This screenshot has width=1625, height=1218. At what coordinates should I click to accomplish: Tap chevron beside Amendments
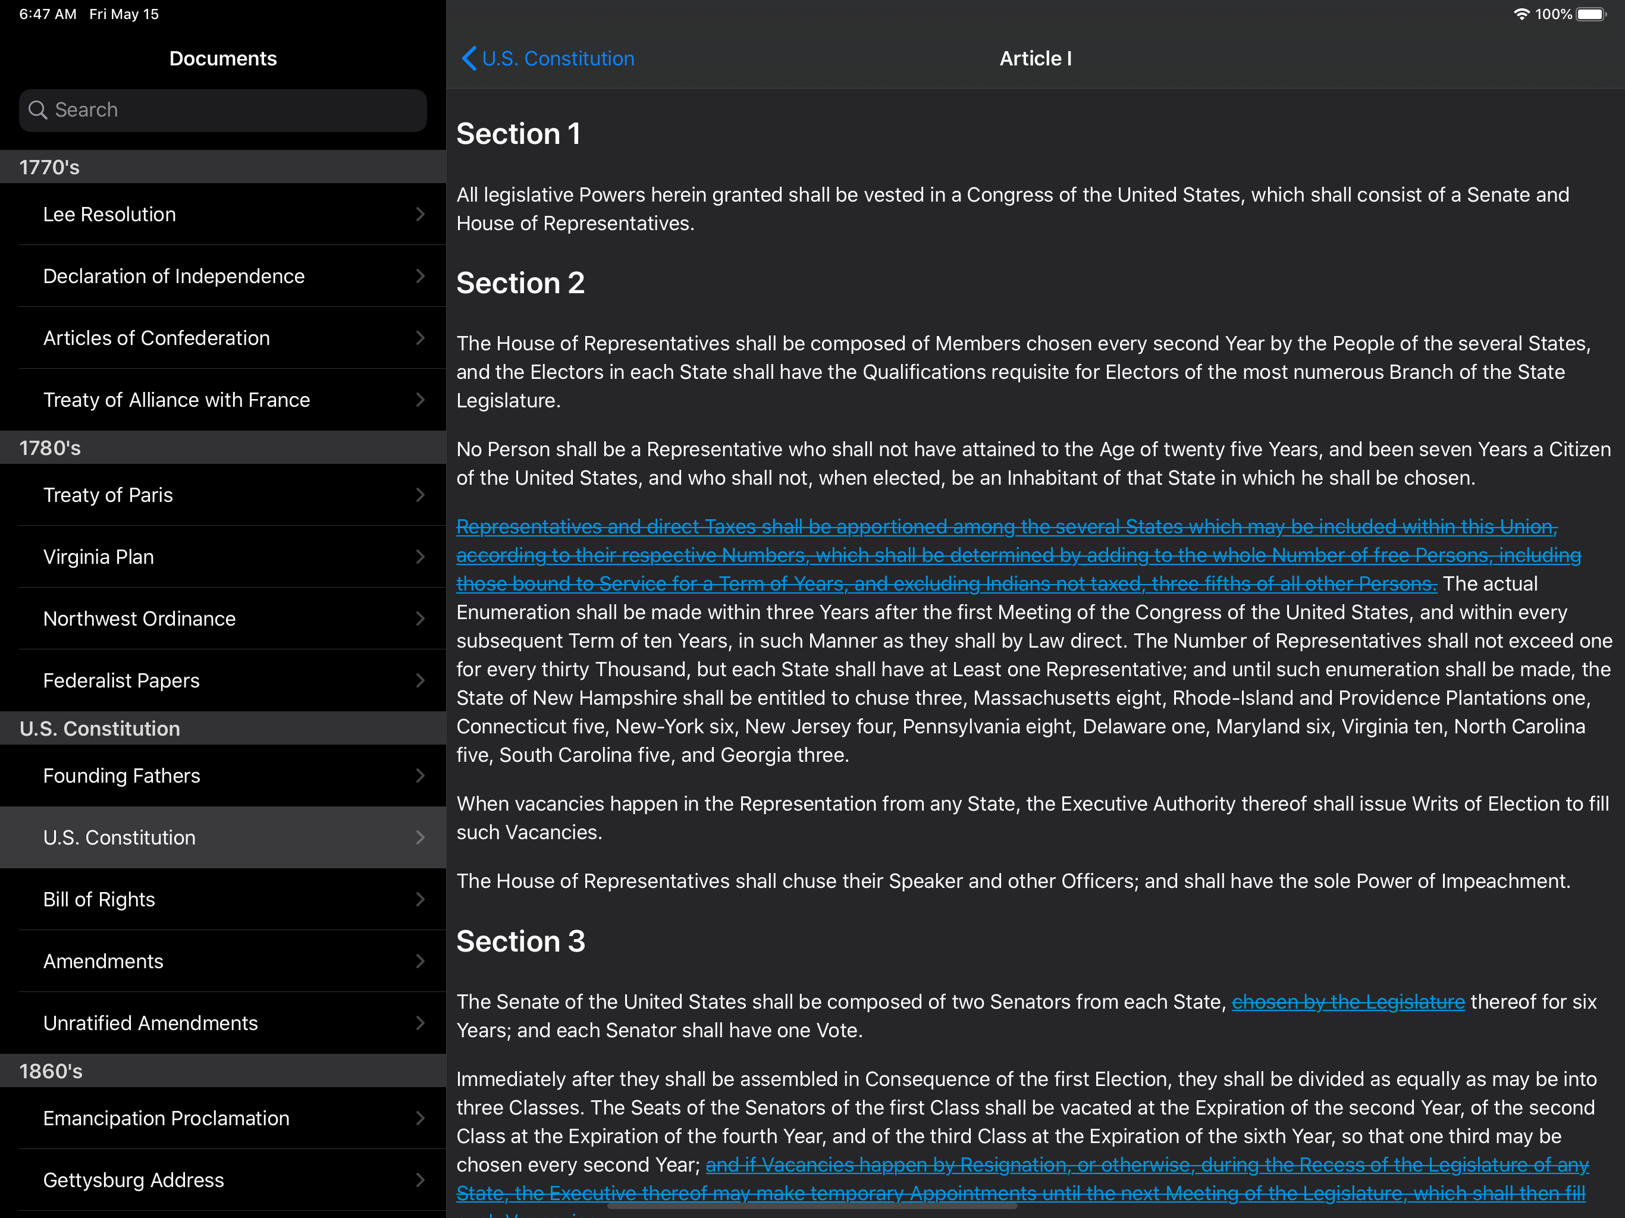(420, 960)
